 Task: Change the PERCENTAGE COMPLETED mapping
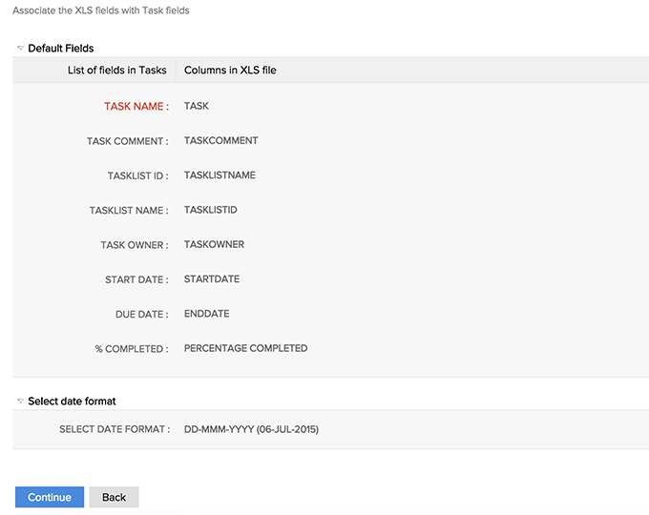tap(245, 348)
